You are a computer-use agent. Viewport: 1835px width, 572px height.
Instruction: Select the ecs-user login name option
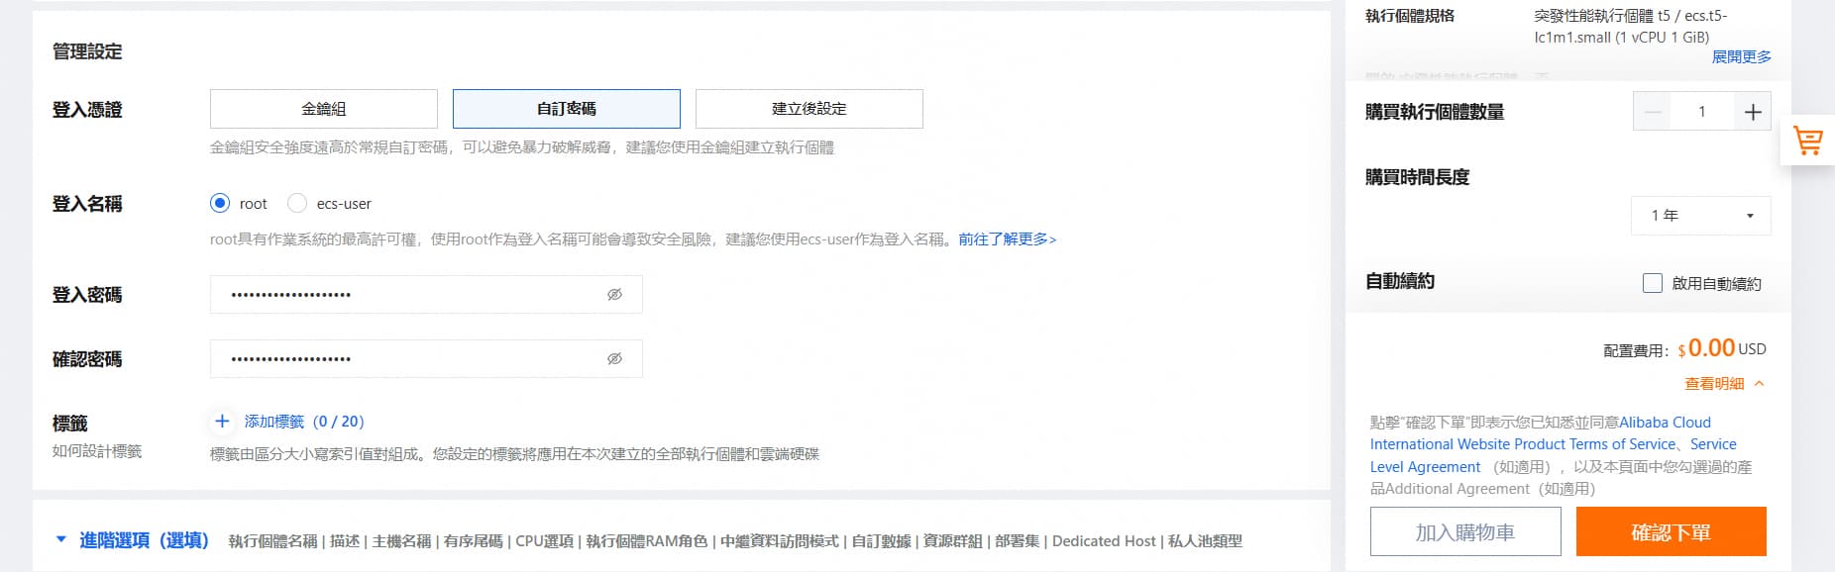click(297, 204)
